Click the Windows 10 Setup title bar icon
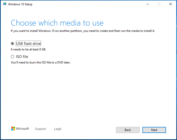The image size is (177, 140). click(x=5, y=4)
